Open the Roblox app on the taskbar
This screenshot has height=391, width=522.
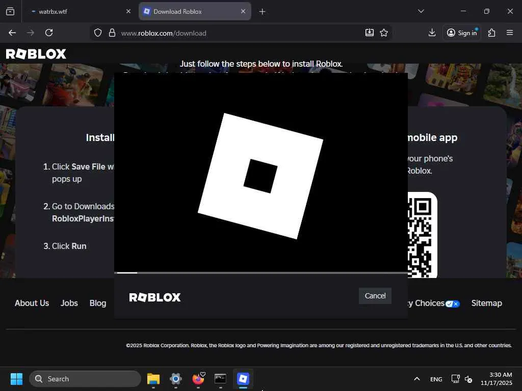(x=243, y=379)
